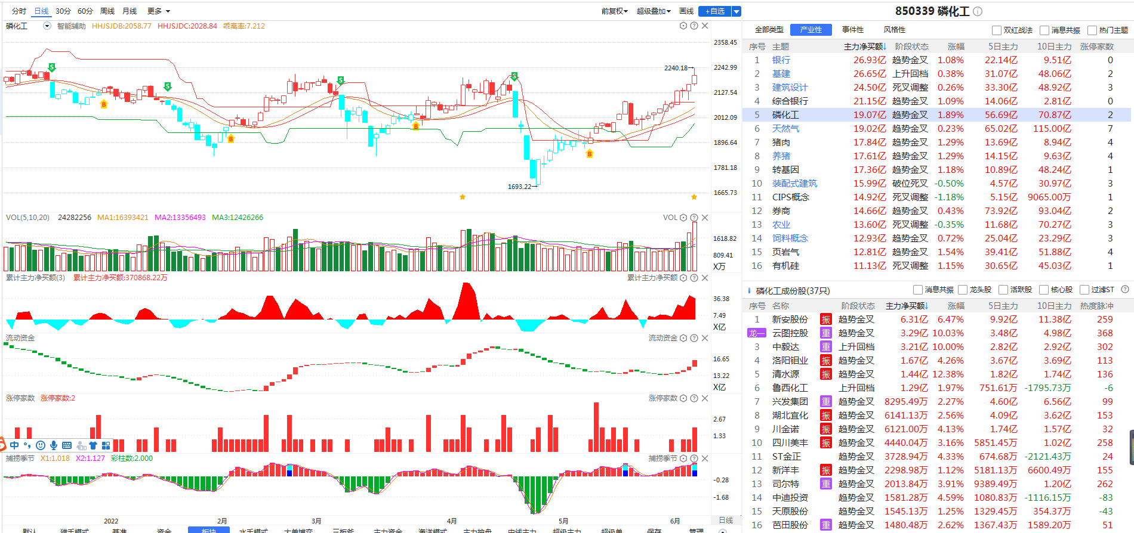Open the 银行 theme link

[x=781, y=60]
